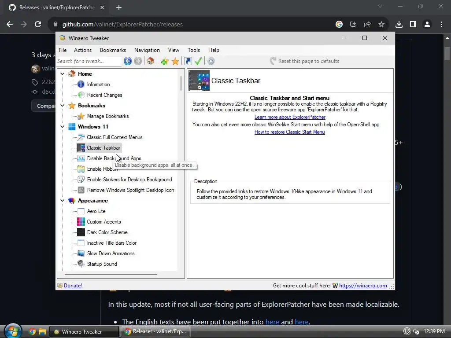
Task: Switch to Winaero Tweaker taskbar button
Action: click(x=84, y=332)
